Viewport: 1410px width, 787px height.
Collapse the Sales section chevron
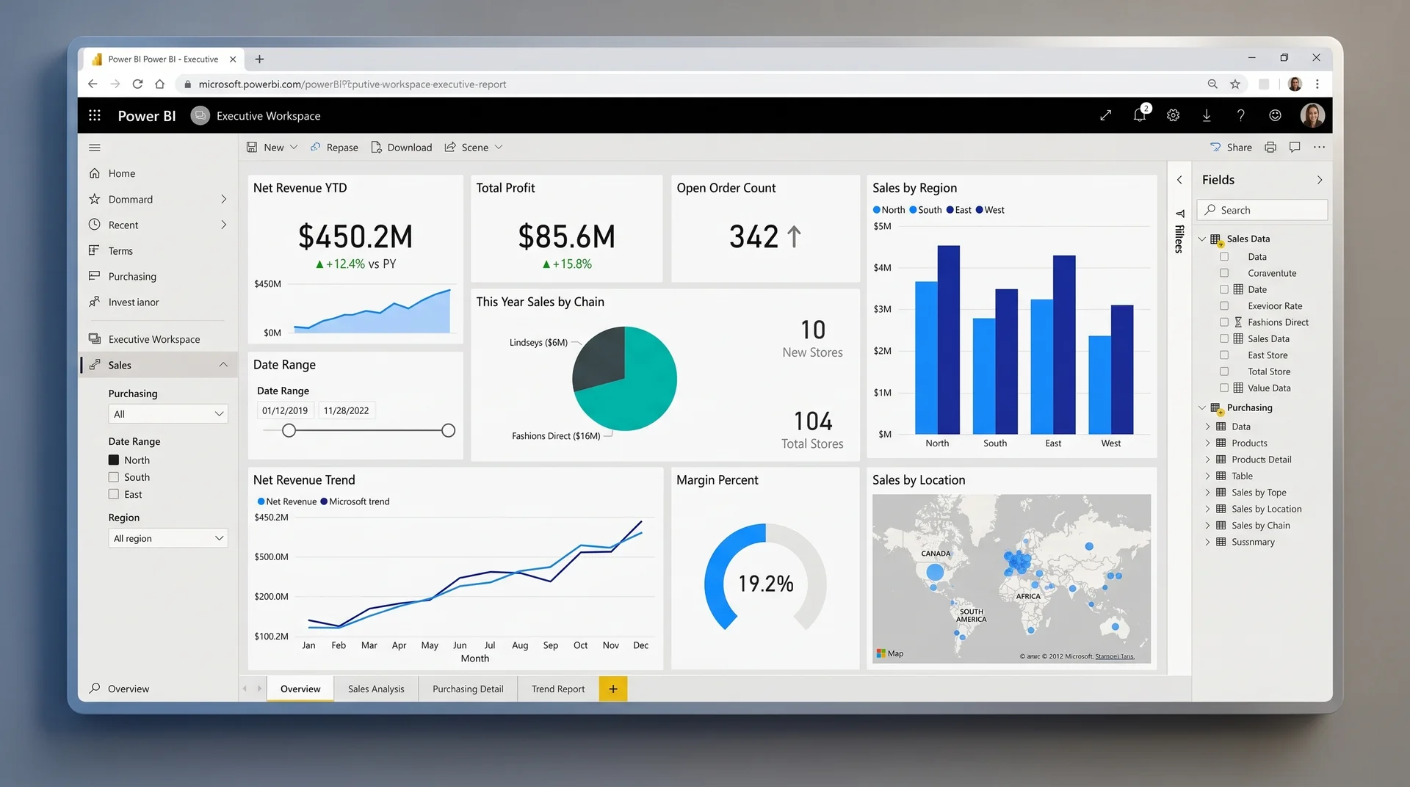tap(223, 365)
